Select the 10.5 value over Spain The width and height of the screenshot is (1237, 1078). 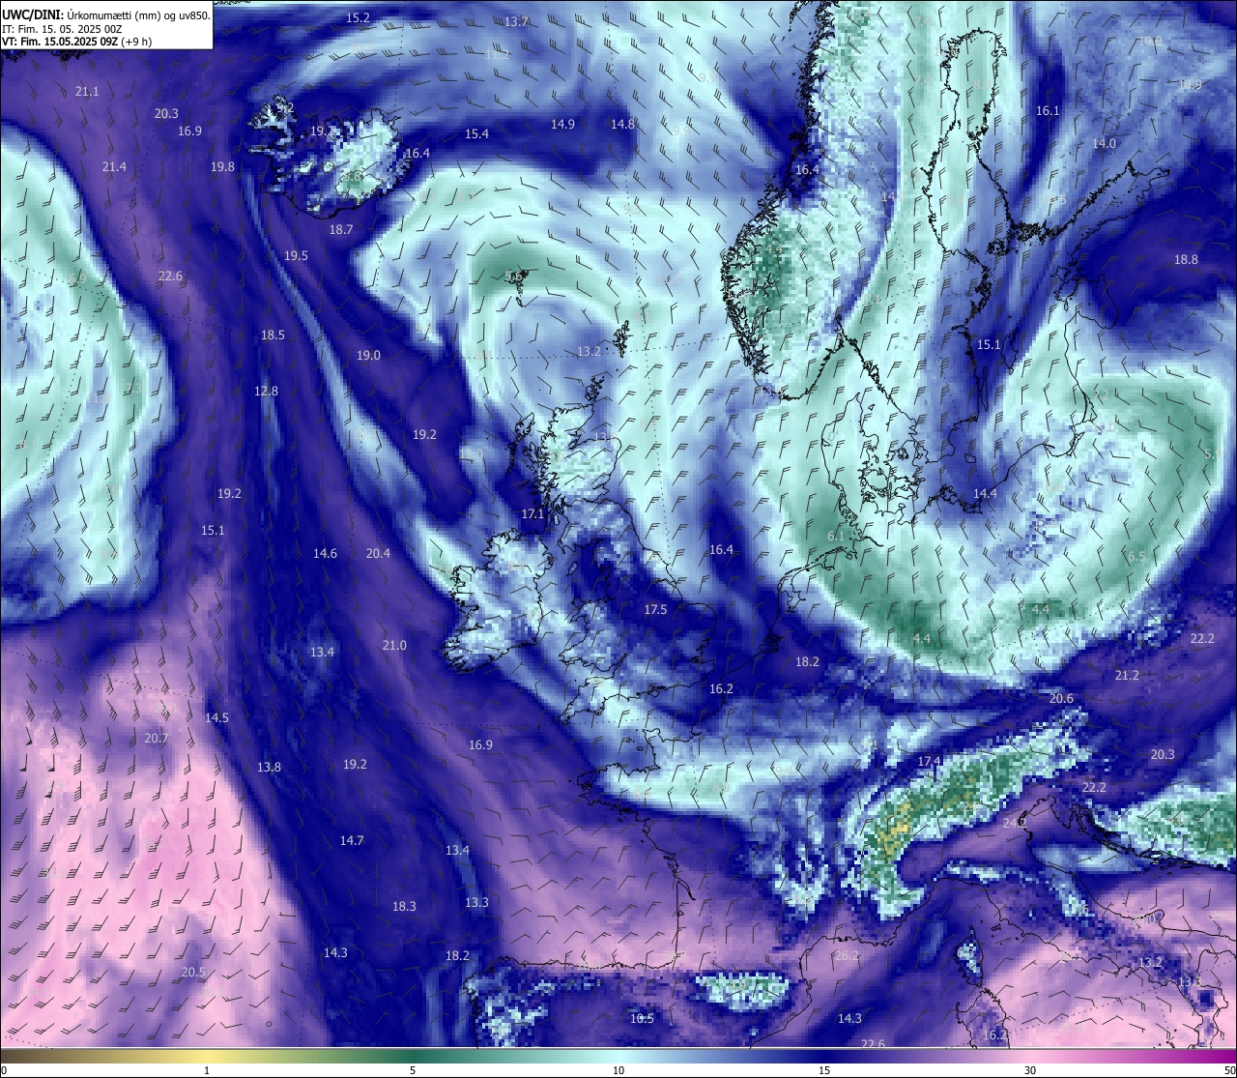point(642,1018)
